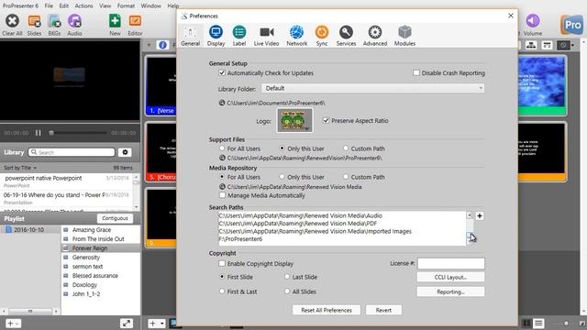
Task: Open Window menu
Action: click(150, 6)
